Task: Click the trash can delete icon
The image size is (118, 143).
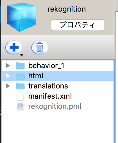Action: [40, 47]
